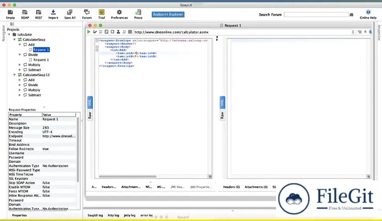
Task: Collapse the soapenv:Envelope XML fold marker
Action: pyautogui.click(x=97, y=41)
